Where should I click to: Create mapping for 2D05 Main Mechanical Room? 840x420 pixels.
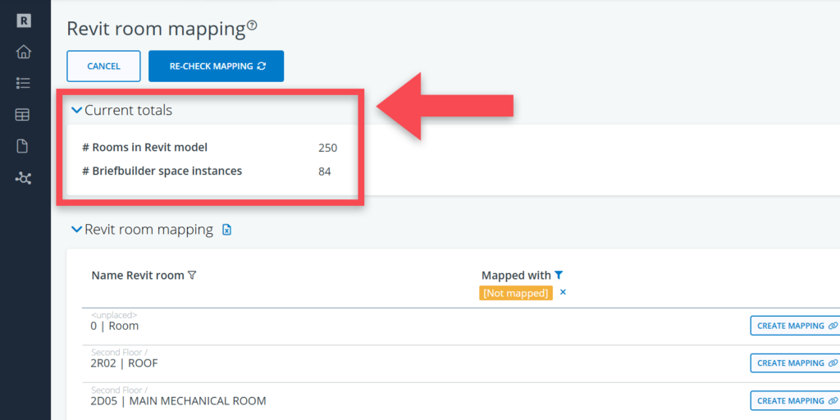tap(793, 400)
